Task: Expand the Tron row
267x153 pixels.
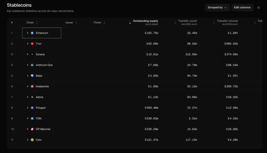Action: [x=28, y=43]
